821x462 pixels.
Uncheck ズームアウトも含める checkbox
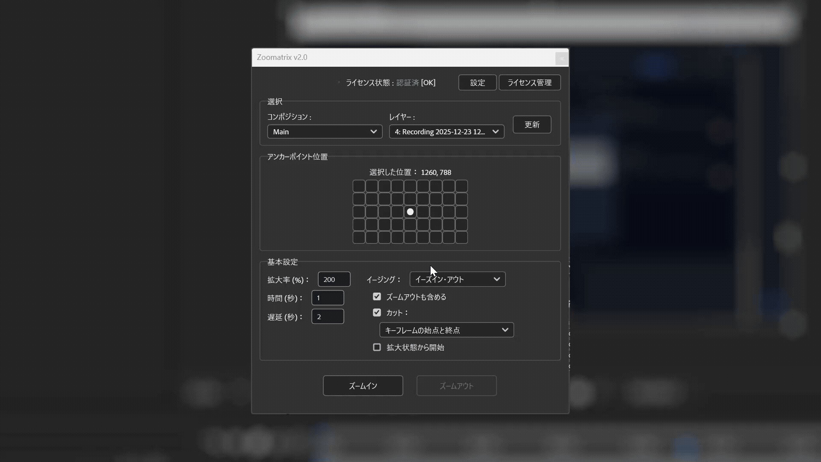pyautogui.click(x=377, y=296)
